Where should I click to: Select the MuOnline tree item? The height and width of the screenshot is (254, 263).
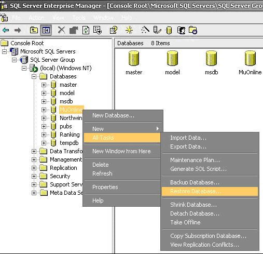[71, 110]
